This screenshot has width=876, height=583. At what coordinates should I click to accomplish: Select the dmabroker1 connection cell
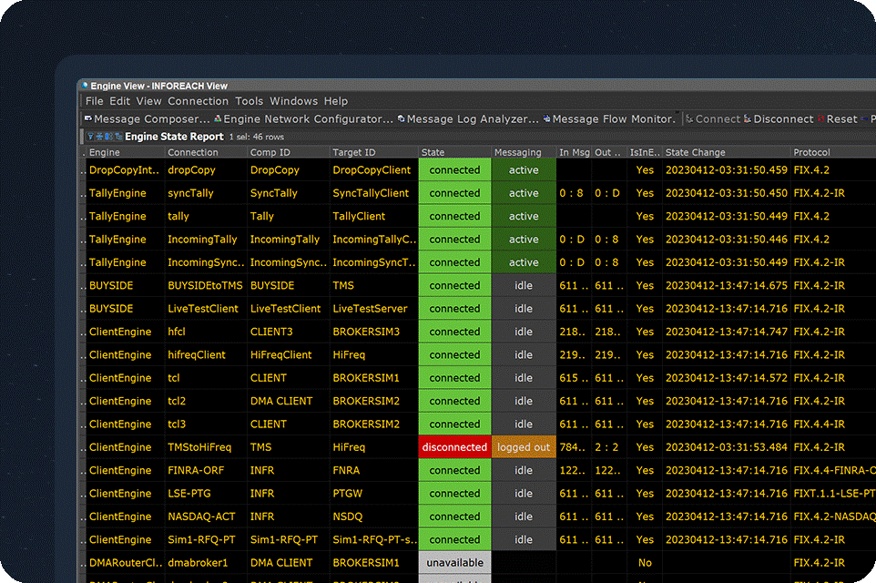click(x=206, y=563)
